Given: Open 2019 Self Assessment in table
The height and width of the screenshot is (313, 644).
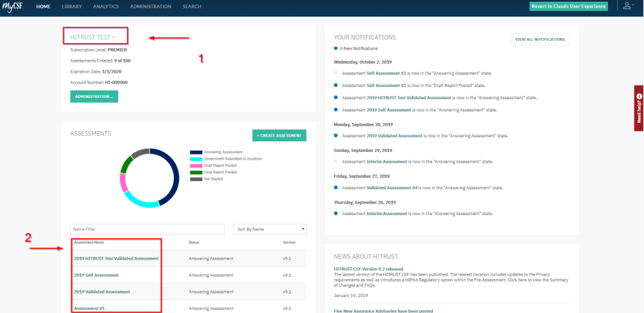Looking at the screenshot, I should [x=96, y=275].
